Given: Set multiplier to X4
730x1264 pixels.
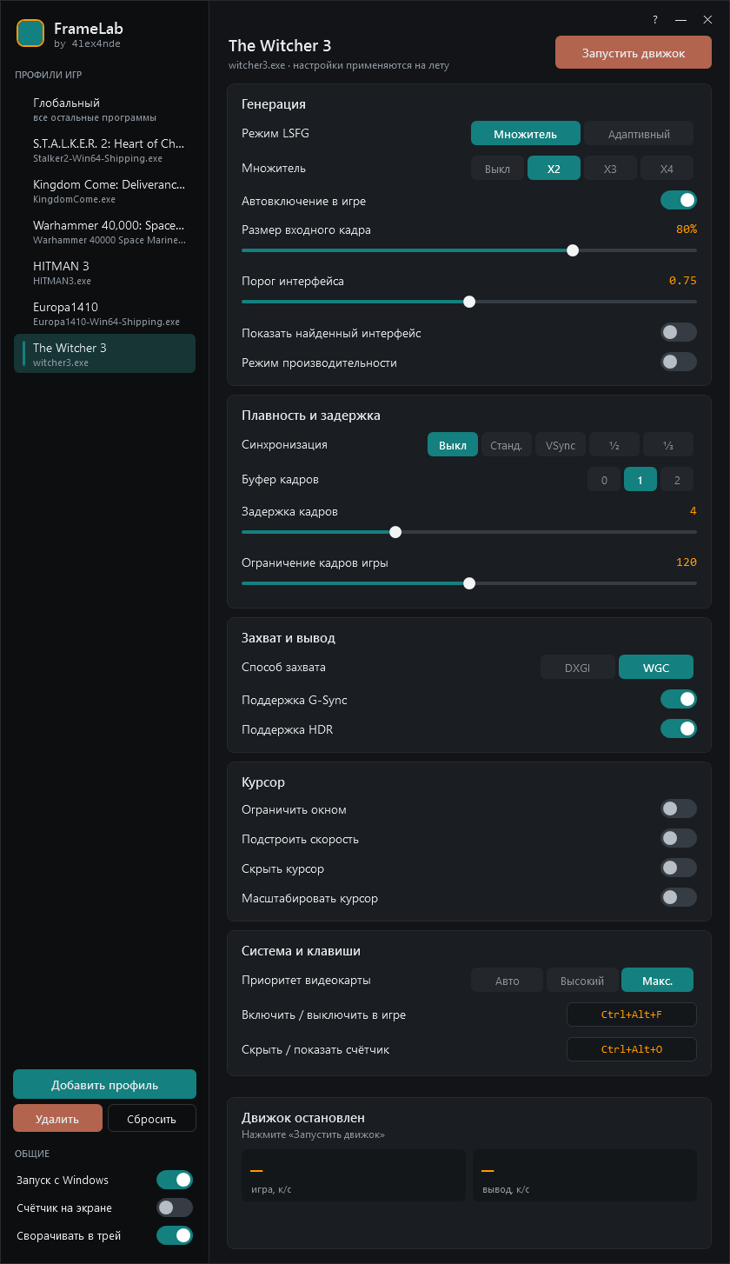Looking at the screenshot, I should point(667,169).
